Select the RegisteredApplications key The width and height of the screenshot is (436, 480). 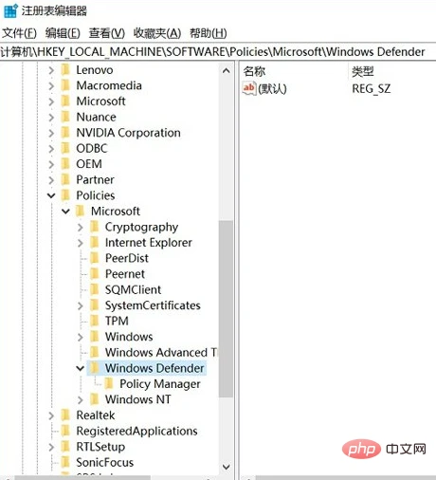point(136,431)
